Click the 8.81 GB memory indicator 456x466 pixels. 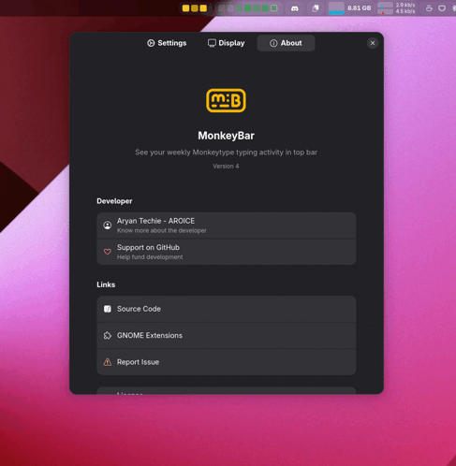pos(360,8)
